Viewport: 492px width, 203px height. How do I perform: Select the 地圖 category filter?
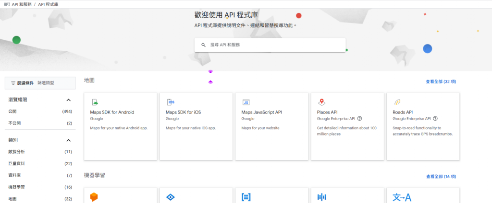point(40,199)
